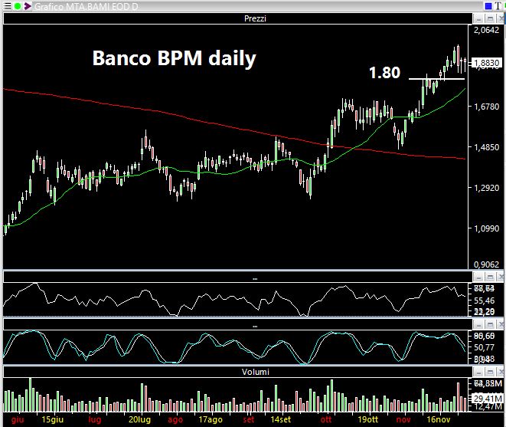Viewport: 506px width, 427px height.
Task: Click the '1.80' resistance level label
Action: (384, 73)
